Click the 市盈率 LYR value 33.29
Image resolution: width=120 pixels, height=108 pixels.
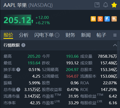point(73,103)
